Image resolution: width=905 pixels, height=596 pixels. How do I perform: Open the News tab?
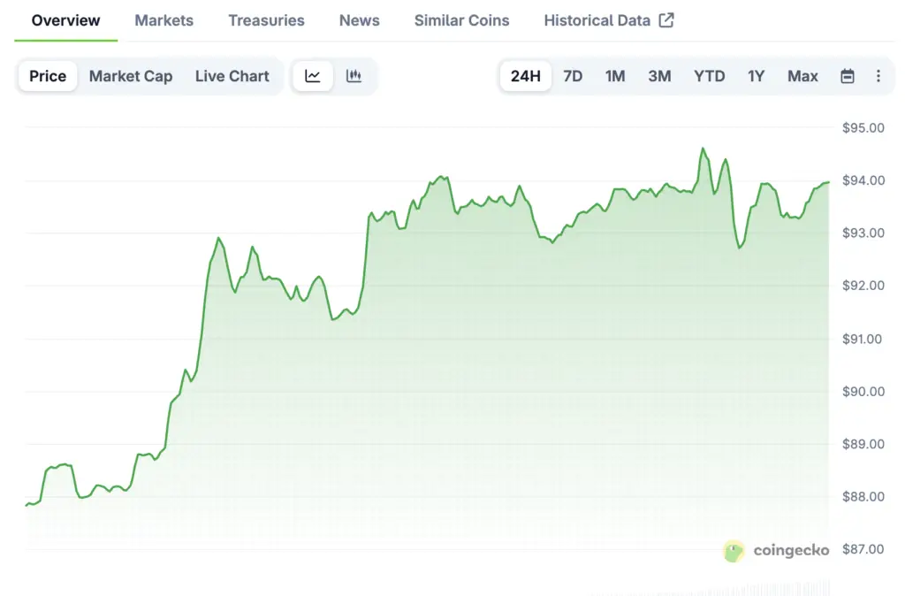click(x=359, y=20)
